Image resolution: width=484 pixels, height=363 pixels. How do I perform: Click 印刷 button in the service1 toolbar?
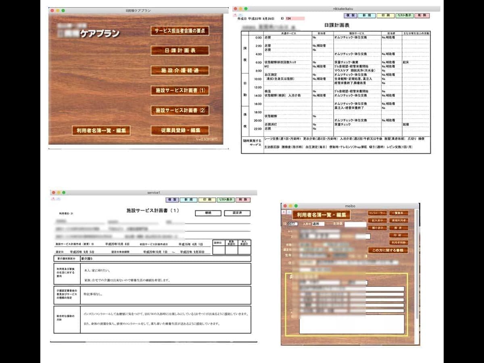(x=207, y=200)
